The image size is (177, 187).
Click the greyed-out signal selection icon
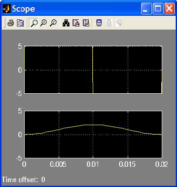coord(119,23)
